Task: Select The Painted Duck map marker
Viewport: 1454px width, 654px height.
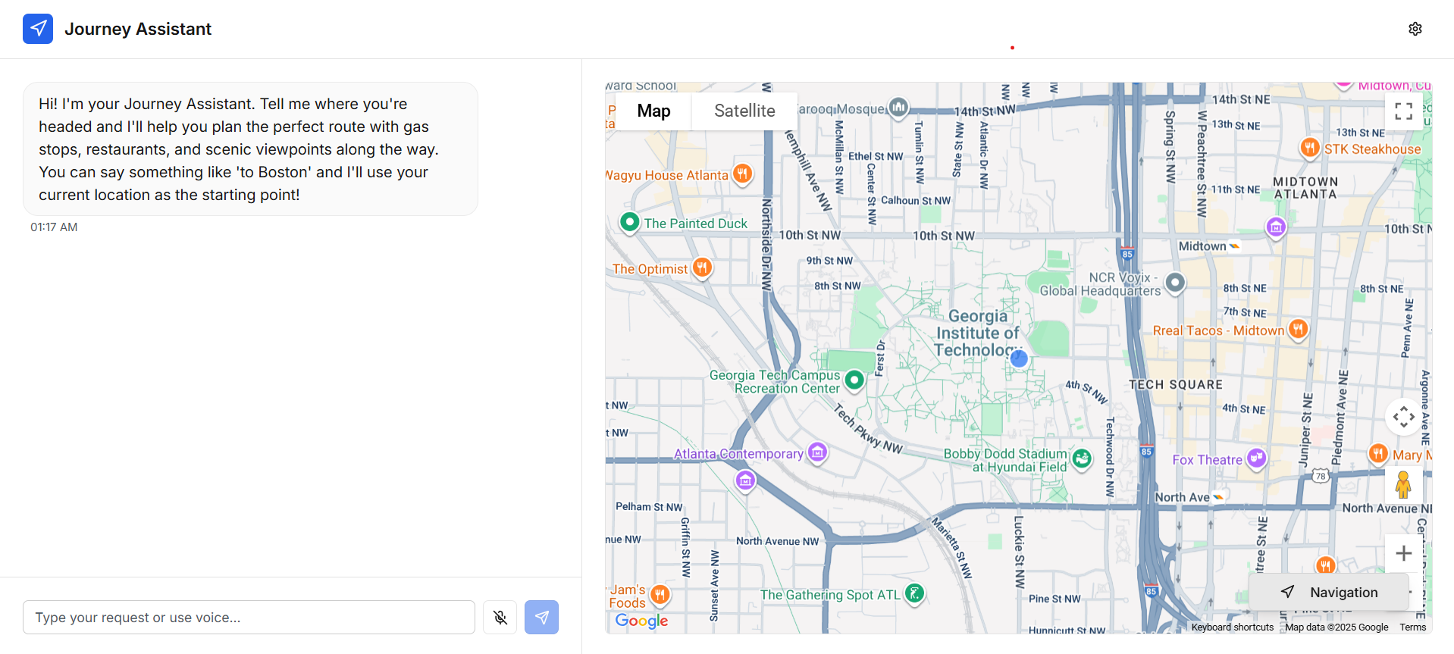Action: click(x=629, y=222)
